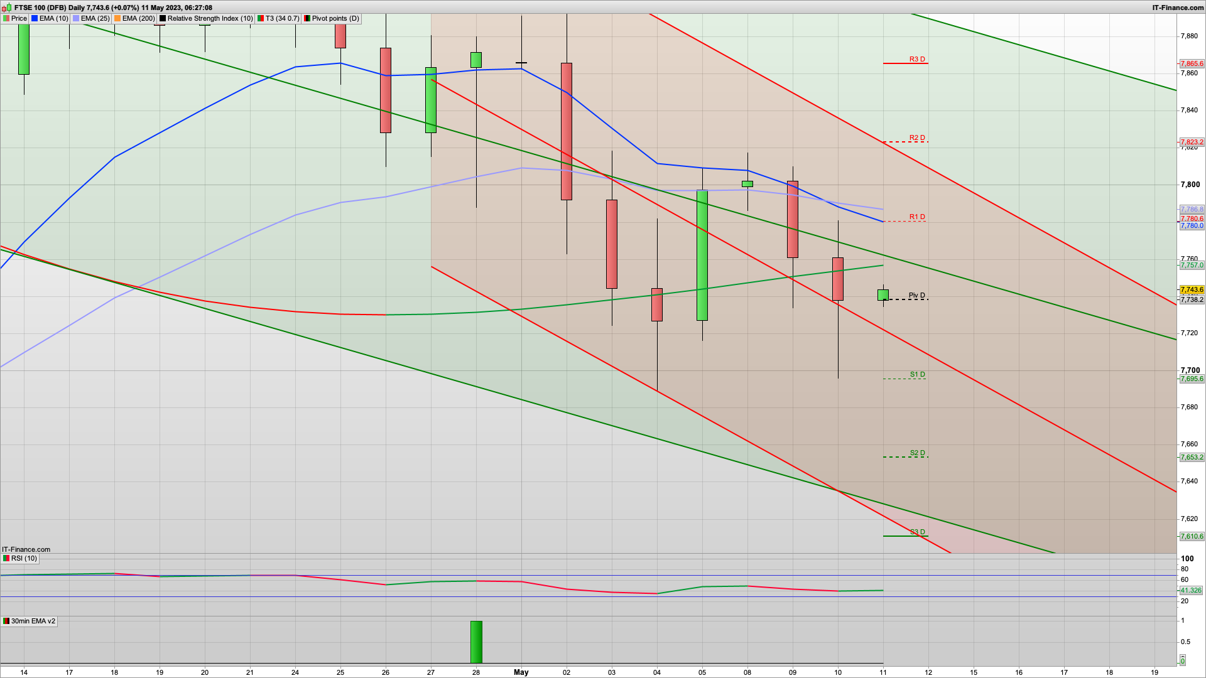Open Relative Strength Index (10) indicator settings
This screenshot has height=678, width=1206.
point(210,18)
